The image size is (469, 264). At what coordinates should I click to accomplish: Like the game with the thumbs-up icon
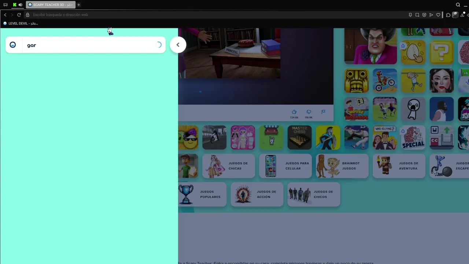pos(294,112)
